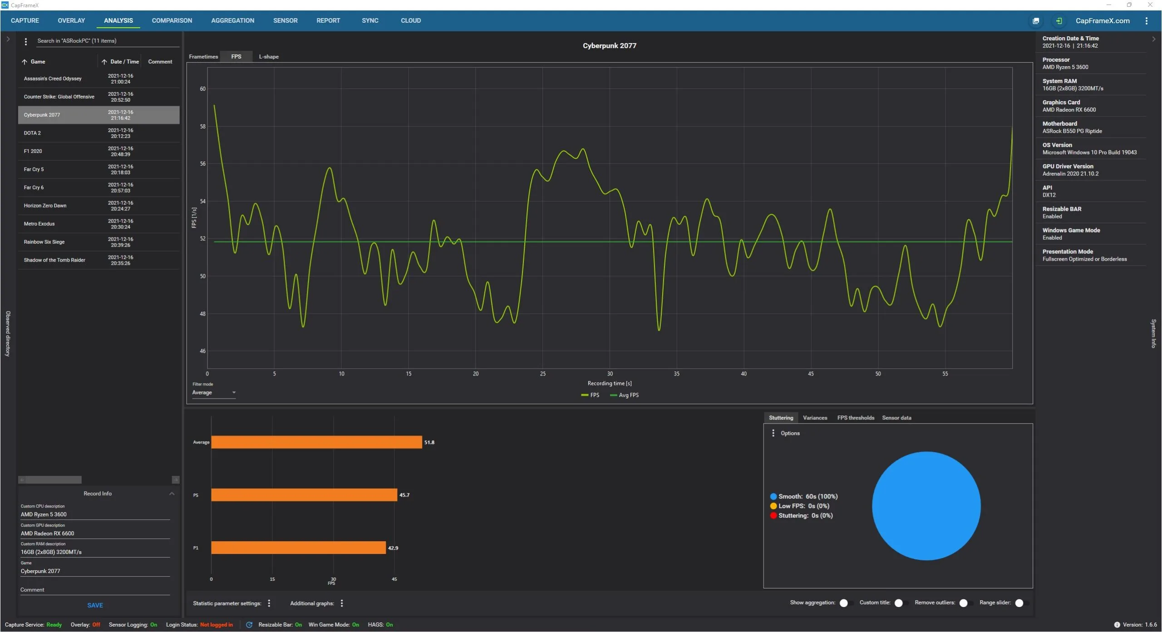Viewport: 1162px width, 632px height.
Task: Click the blue Smooth legend color swatch
Action: pyautogui.click(x=773, y=497)
